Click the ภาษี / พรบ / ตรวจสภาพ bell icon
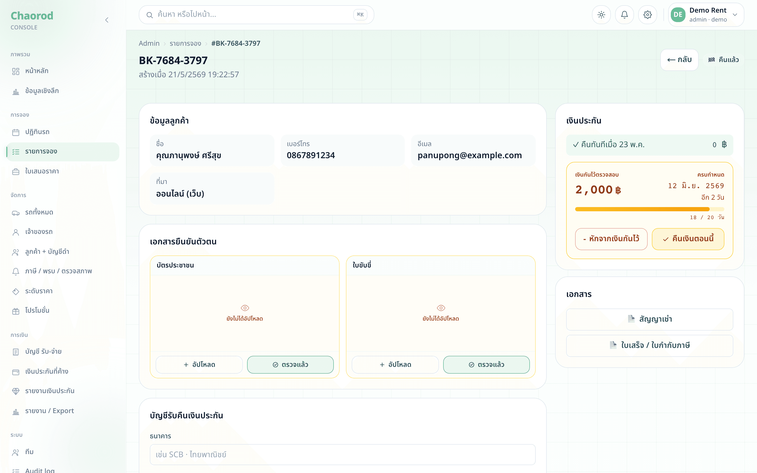This screenshot has width=757, height=473. pyautogui.click(x=16, y=271)
